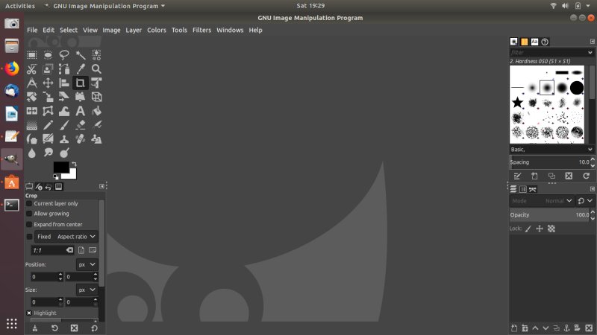Activate the Zoom magnifier tool
The width and height of the screenshot is (597, 335).
pyautogui.click(x=96, y=69)
